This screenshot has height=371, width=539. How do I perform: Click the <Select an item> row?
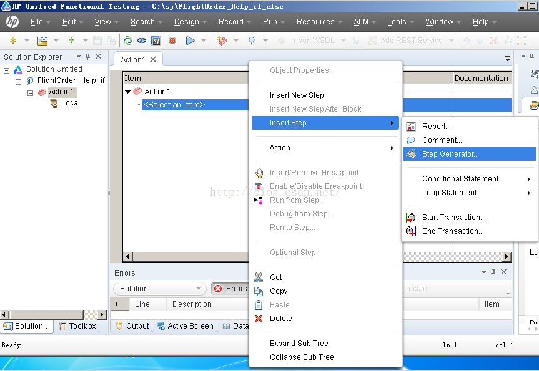click(195, 104)
